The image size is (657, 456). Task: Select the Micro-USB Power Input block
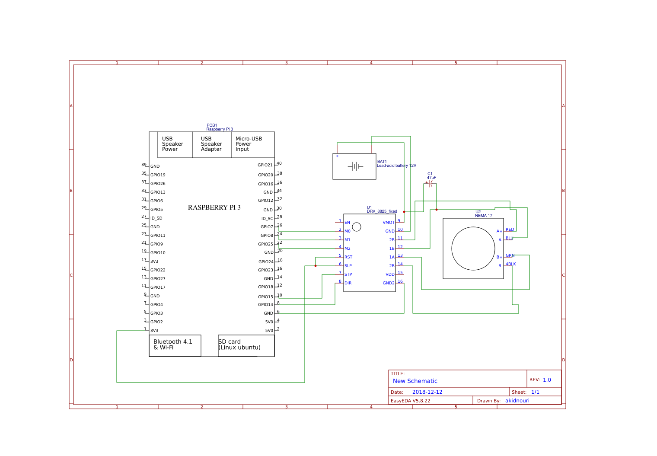tap(252, 144)
